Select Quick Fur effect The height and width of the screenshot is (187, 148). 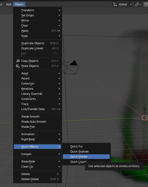pos(86,146)
